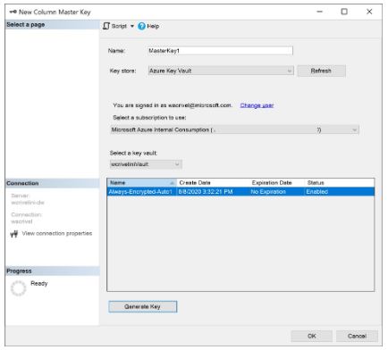This screenshot has height=350, width=388.
Task: Click the connection properties plug icon
Action: [x=14, y=234]
